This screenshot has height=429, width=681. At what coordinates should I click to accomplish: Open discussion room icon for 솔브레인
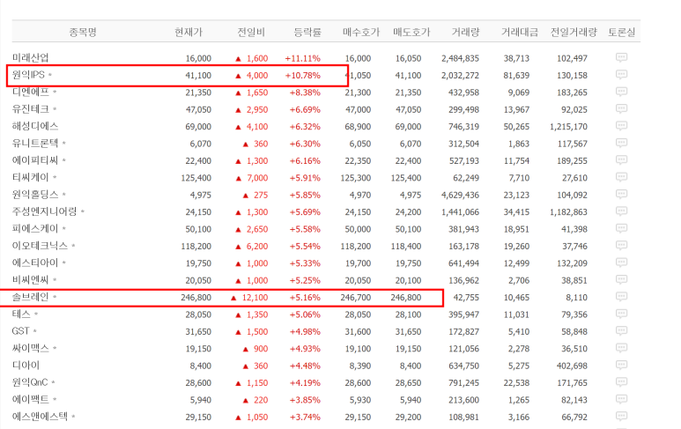(x=621, y=297)
